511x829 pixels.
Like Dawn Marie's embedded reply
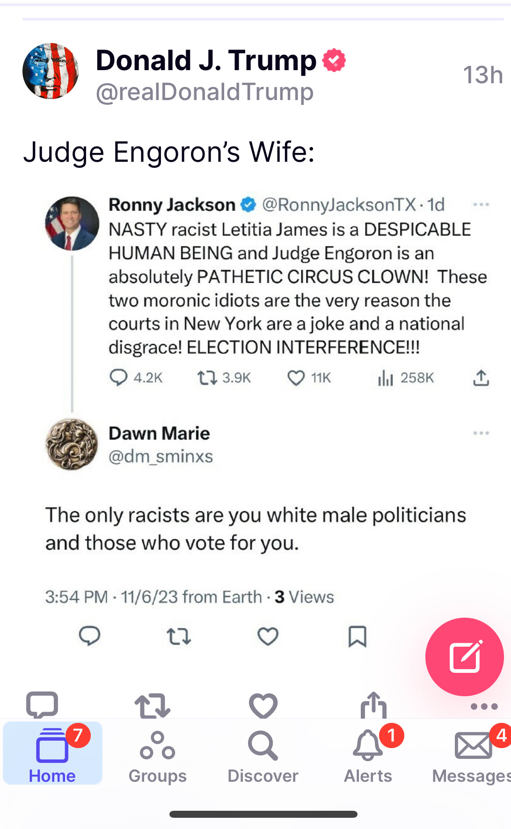pyautogui.click(x=268, y=636)
